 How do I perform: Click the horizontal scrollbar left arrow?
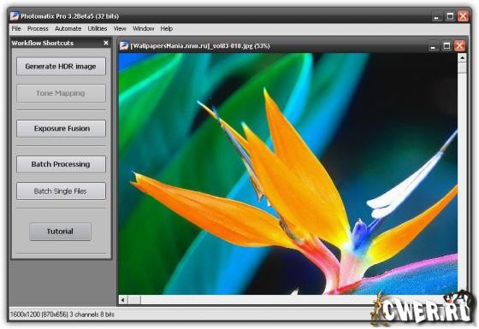click(x=123, y=300)
